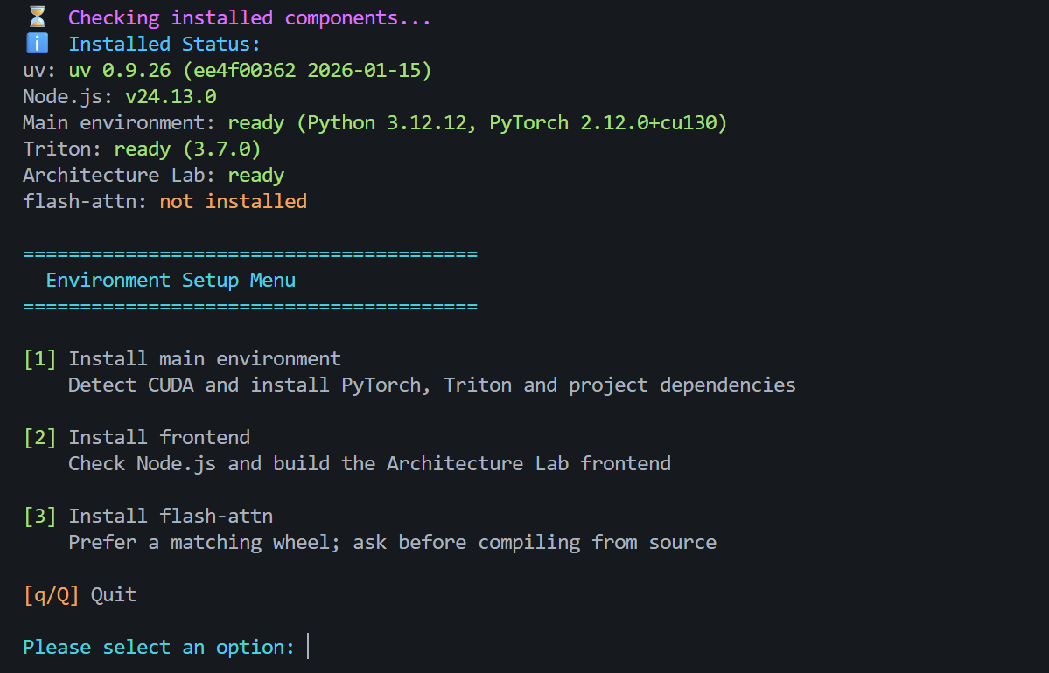Click the '[1]' option marker

tap(39, 359)
